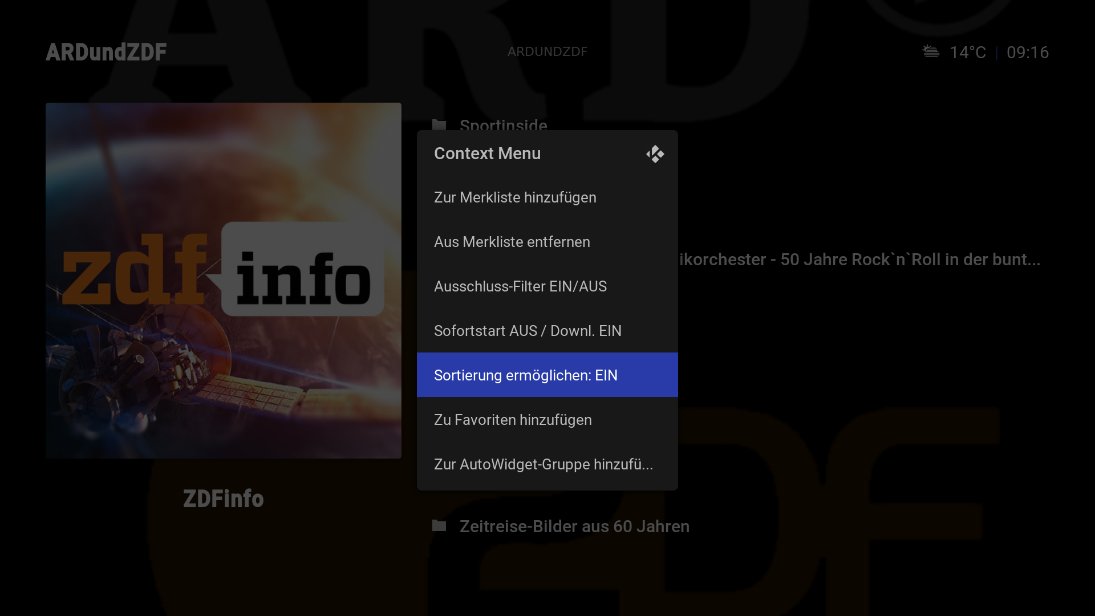Click the folder icon beside Sportinside
The image size is (1095, 616).
pos(439,125)
